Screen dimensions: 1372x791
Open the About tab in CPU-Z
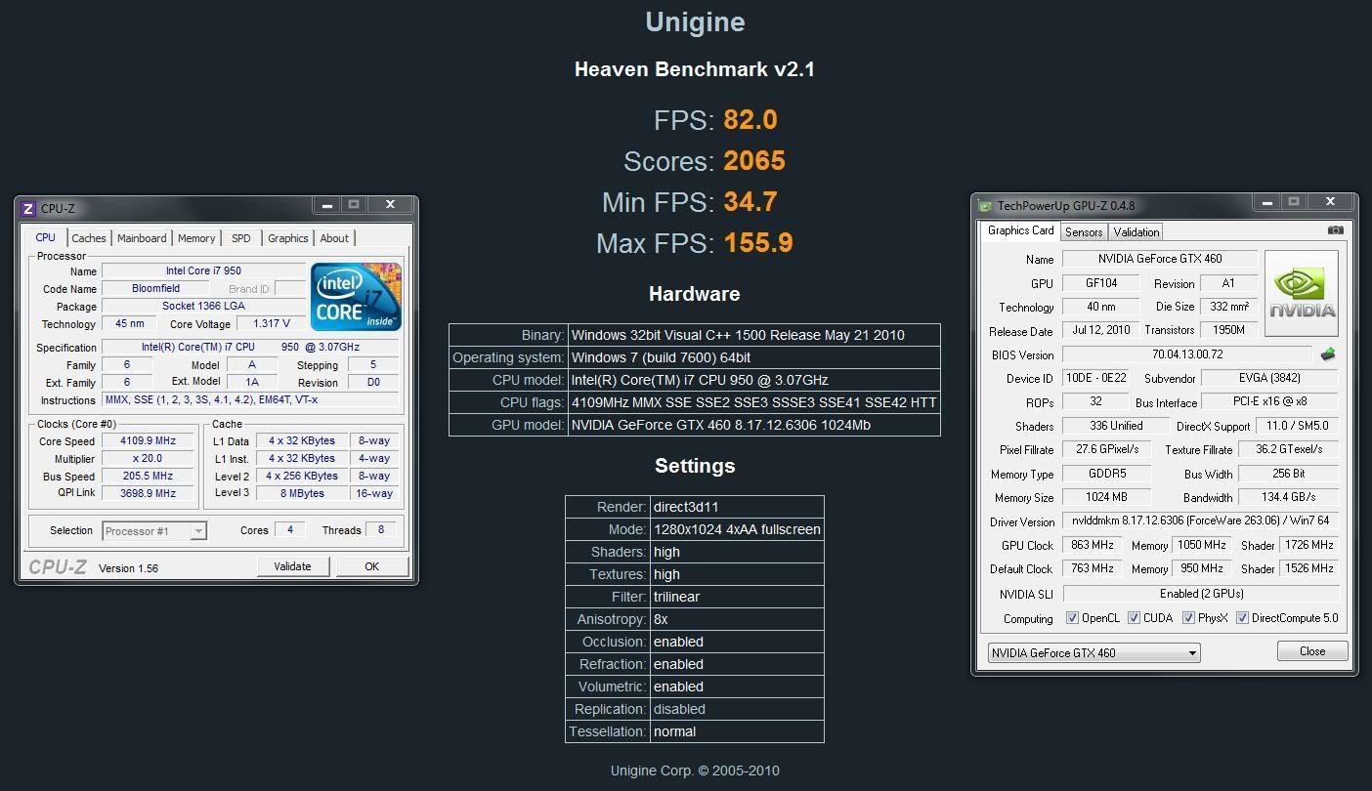click(x=334, y=238)
